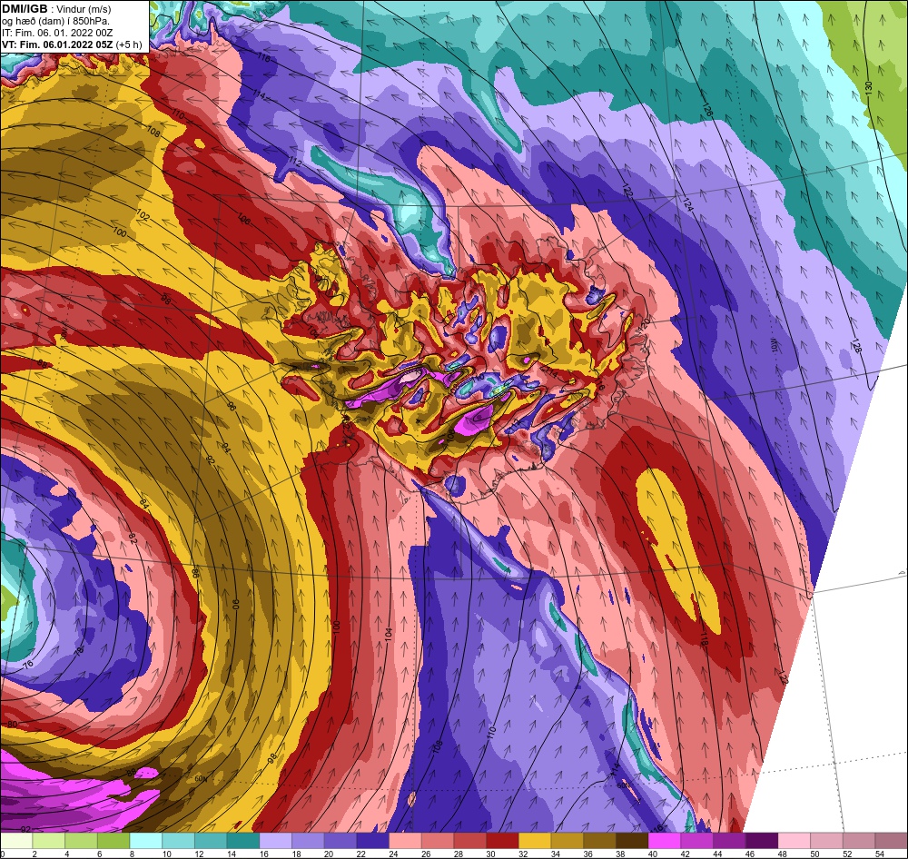Screen dimensions: 908x859
Task: Select the pale cyan 8–10 m/s legend swatch
Action: pyautogui.click(x=146, y=841)
